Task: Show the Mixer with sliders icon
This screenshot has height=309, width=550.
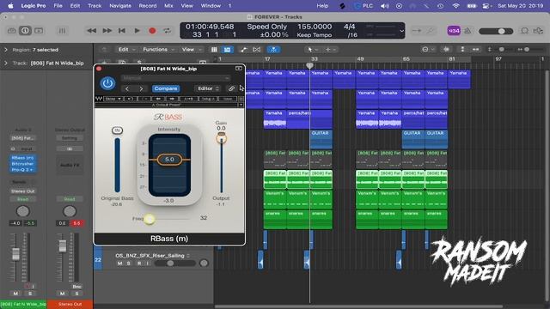Action: click(62, 31)
